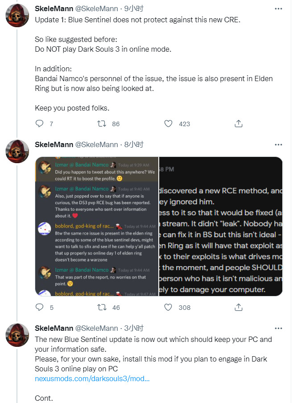Open the Discord chat screenshot image
Image resolution: width=293 pixels, height=403 pixels.
click(x=97, y=226)
